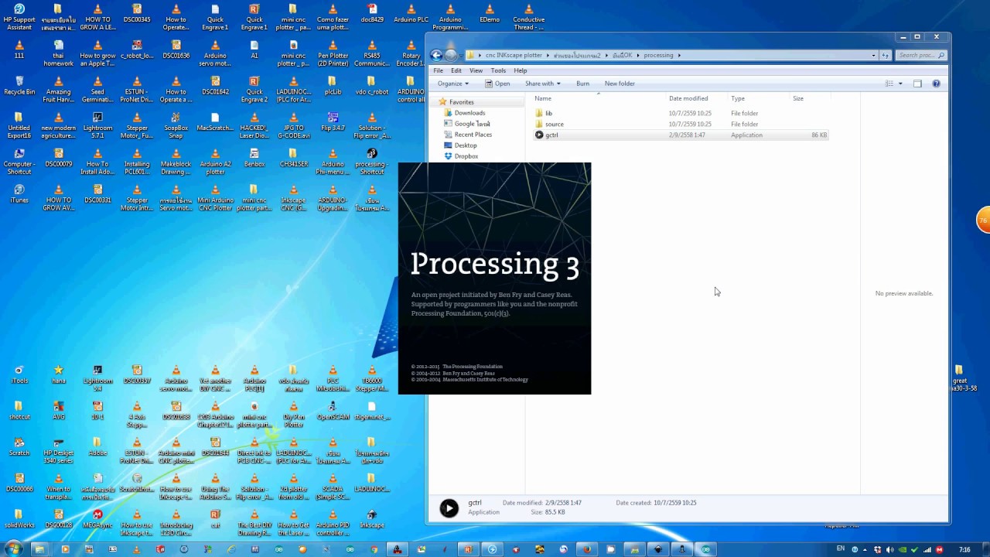Image resolution: width=990 pixels, height=557 pixels.
Task: Select the vdo c_robot desktop folder
Action: coord(372,85)
